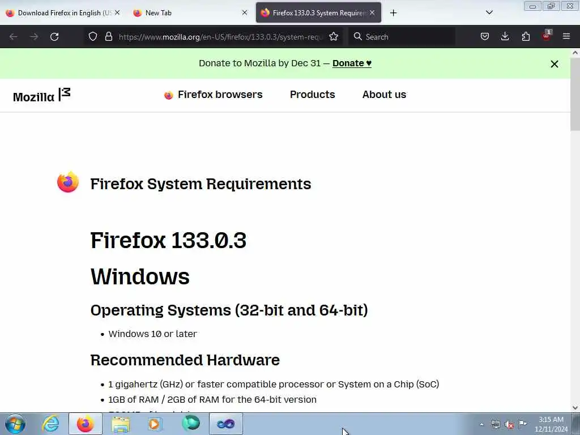The height and width of the screenshot is (435, 580).
Task: Go back one page
Action: [x=14, y=37]
